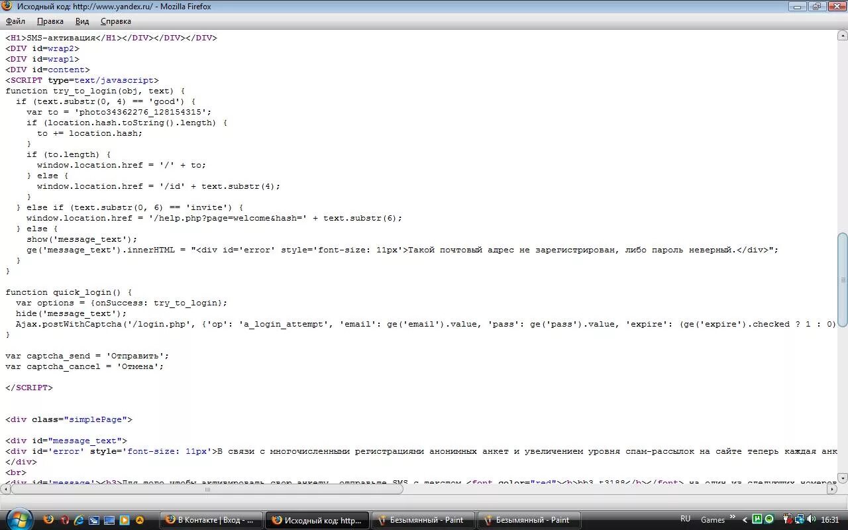Click horizontal scrollbar right arrow
The width and height of the screenshot is (848, 530).
(x=832, y=490)
